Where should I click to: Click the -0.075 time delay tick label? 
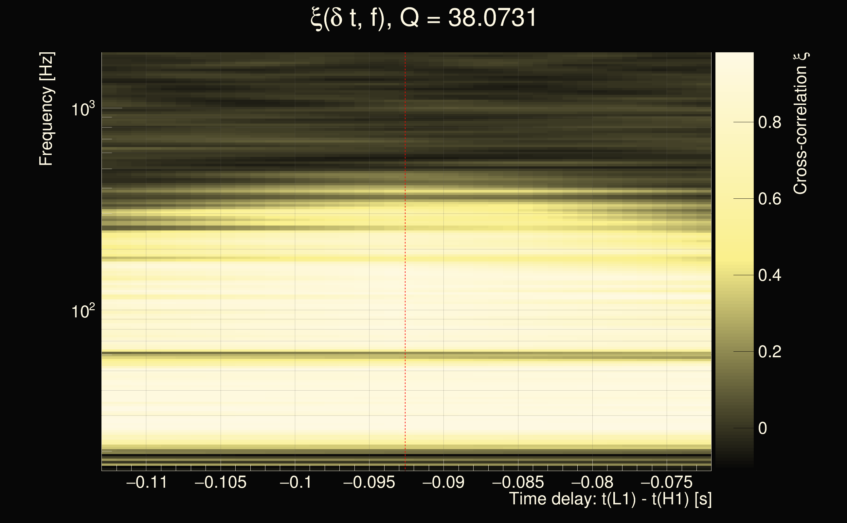coord(667,482)
